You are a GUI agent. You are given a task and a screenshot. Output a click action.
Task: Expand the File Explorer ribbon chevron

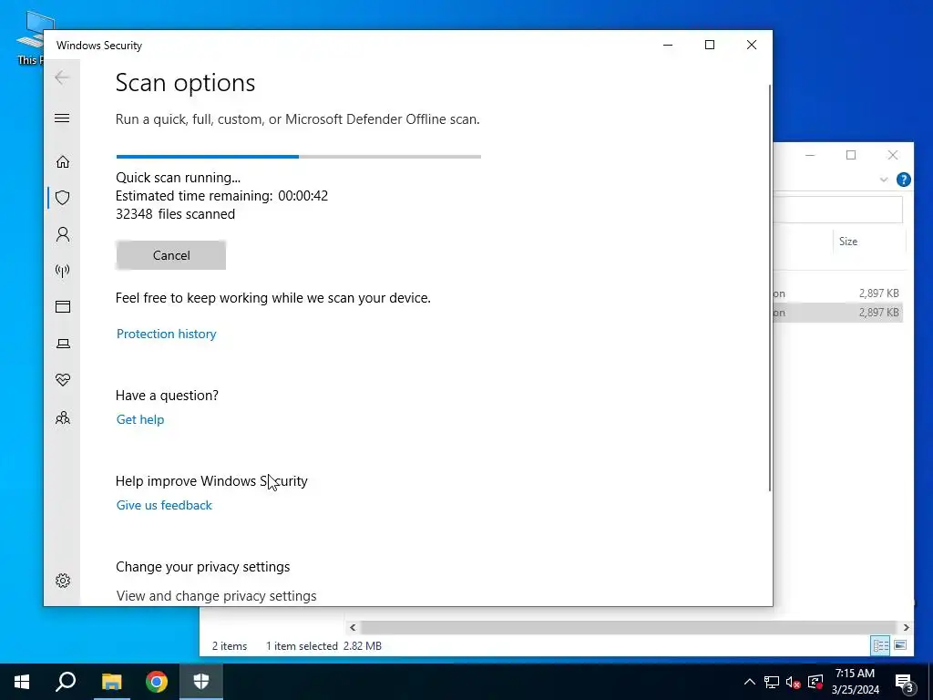pyautogui.click(x=884, y=180)
